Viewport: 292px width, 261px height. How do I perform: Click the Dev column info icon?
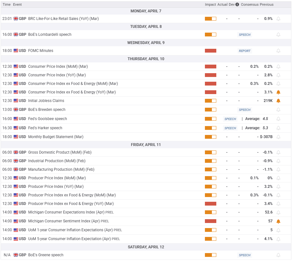(237, 4)
